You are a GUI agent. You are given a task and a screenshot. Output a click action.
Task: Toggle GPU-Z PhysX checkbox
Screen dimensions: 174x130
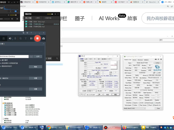(148, 105)
